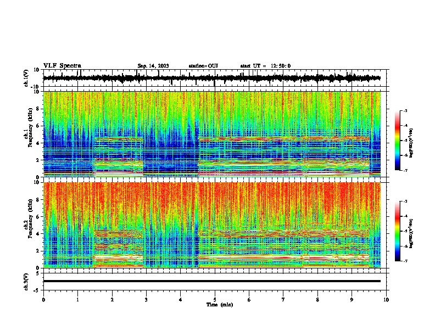This screenshot has width=435, height=336.
Task: Click the ch.3 flat black signal line
Action: click(211, 281)
